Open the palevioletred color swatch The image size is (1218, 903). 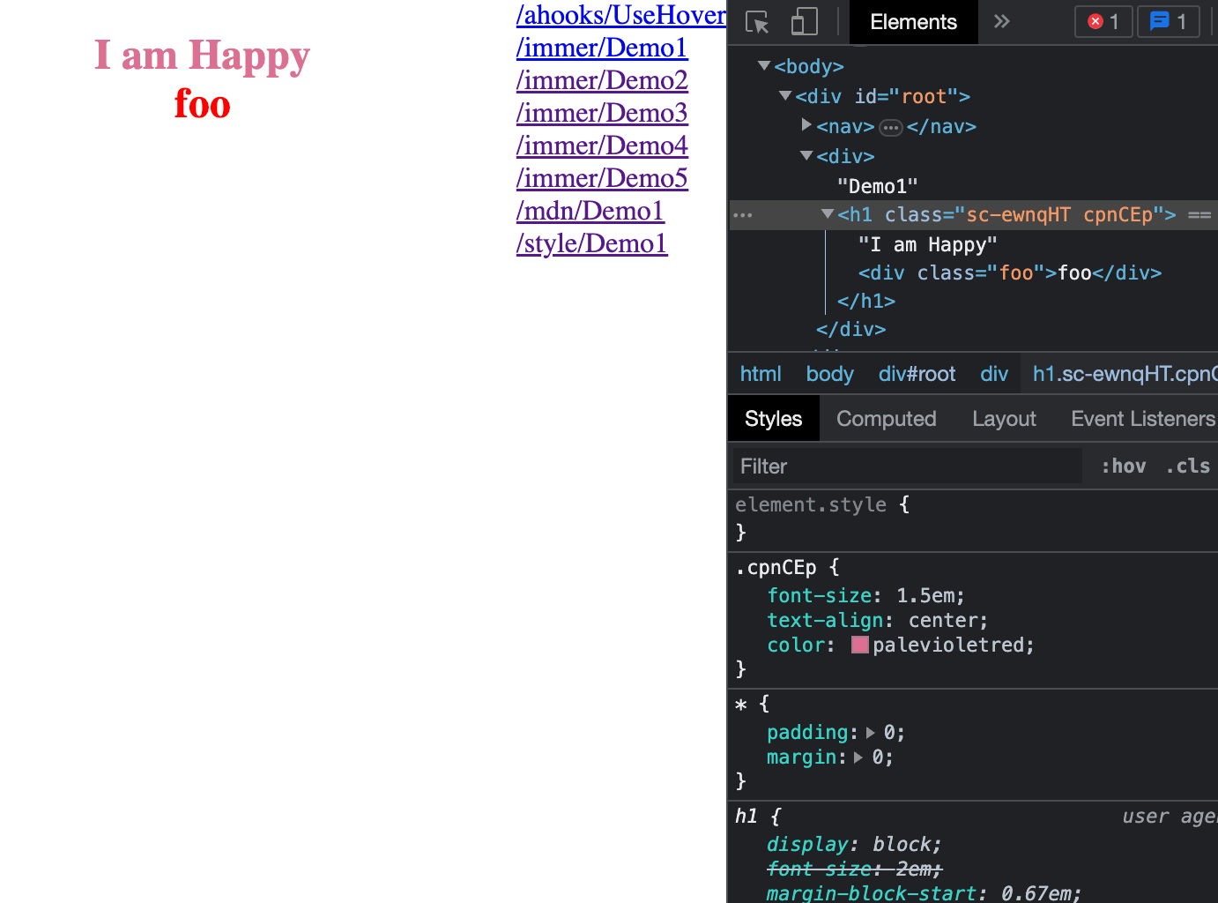(860, 646)
